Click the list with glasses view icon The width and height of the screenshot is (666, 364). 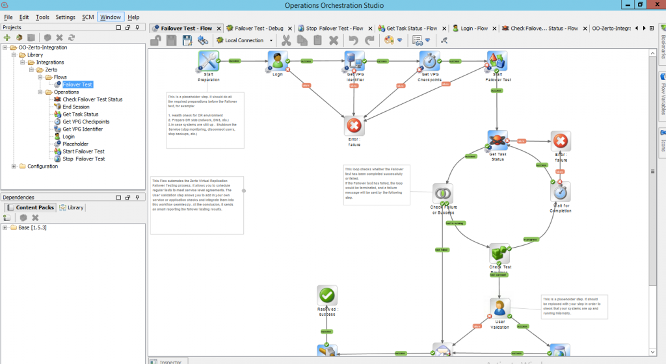[x=418, y=40]
